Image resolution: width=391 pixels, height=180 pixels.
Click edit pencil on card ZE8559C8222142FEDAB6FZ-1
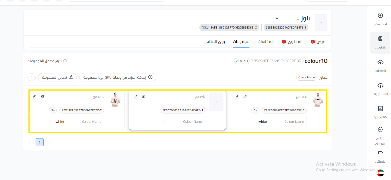(136, 97)
